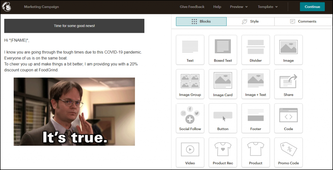Click the line 'Everyone of us is on the same boat.'
The width and height of the screenshot is (333, 170).
click(x=36, y=58)
